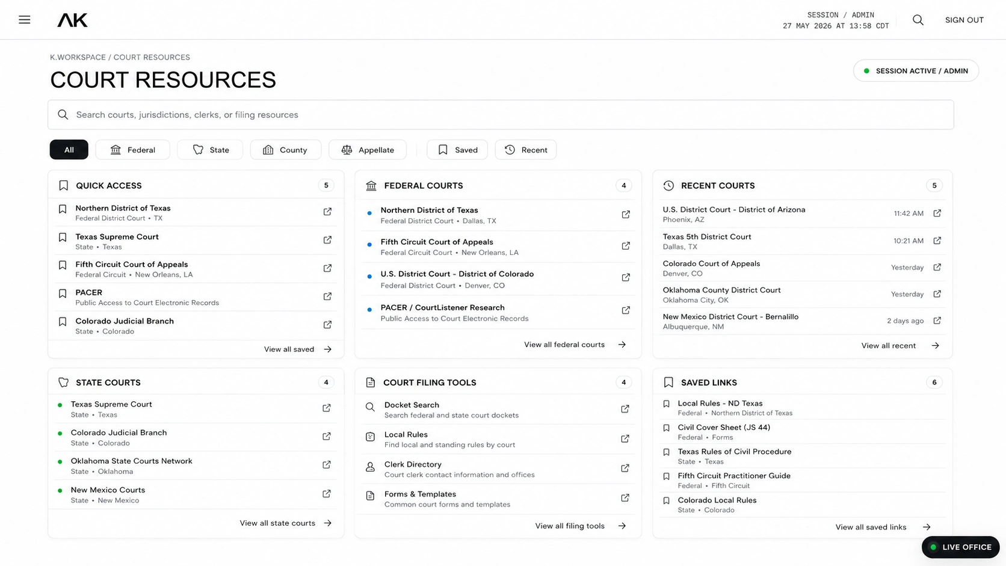This screenshot has width=1006, height=566.
Task: Open Forms & Templates external link icon
Action: click(625, 498)
